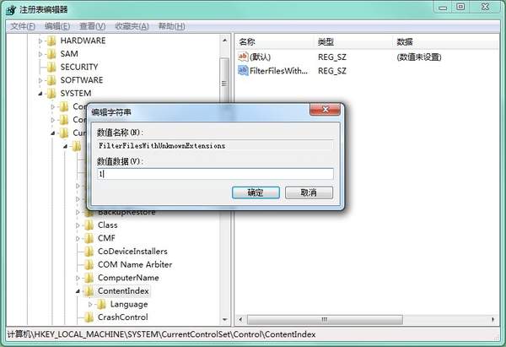The width and height of the screenshot is (506, 347).
Task: Click the 数值数据 input field
Action: tap(215, 174)
